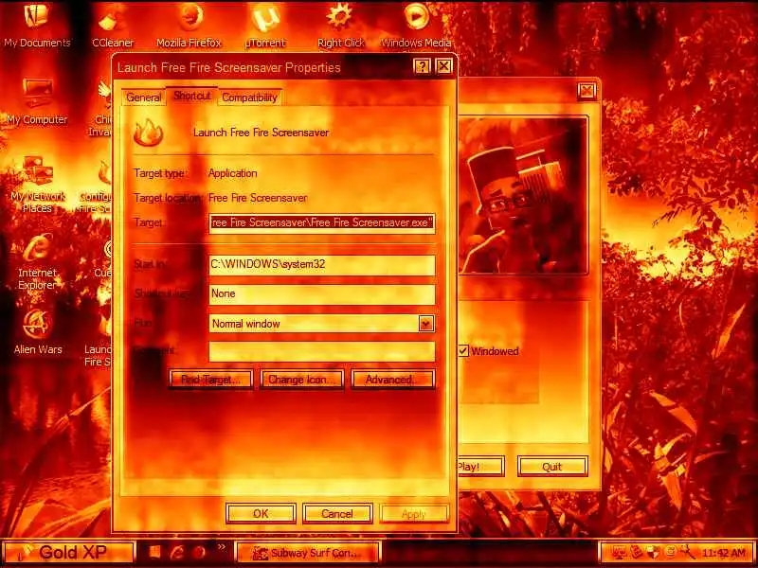Switch to the Compatibility tab
The width and height of the screenshot is (758, 568).
249,98
